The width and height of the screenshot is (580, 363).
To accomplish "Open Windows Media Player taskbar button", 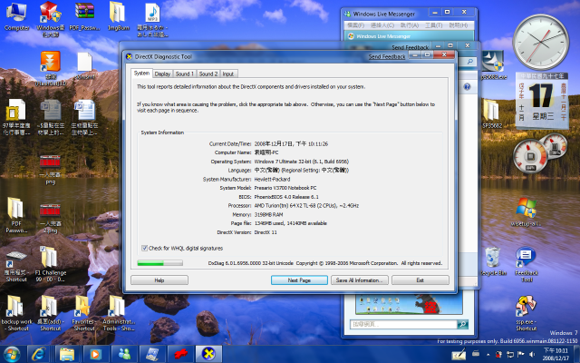I will click(x=95, y=354).
